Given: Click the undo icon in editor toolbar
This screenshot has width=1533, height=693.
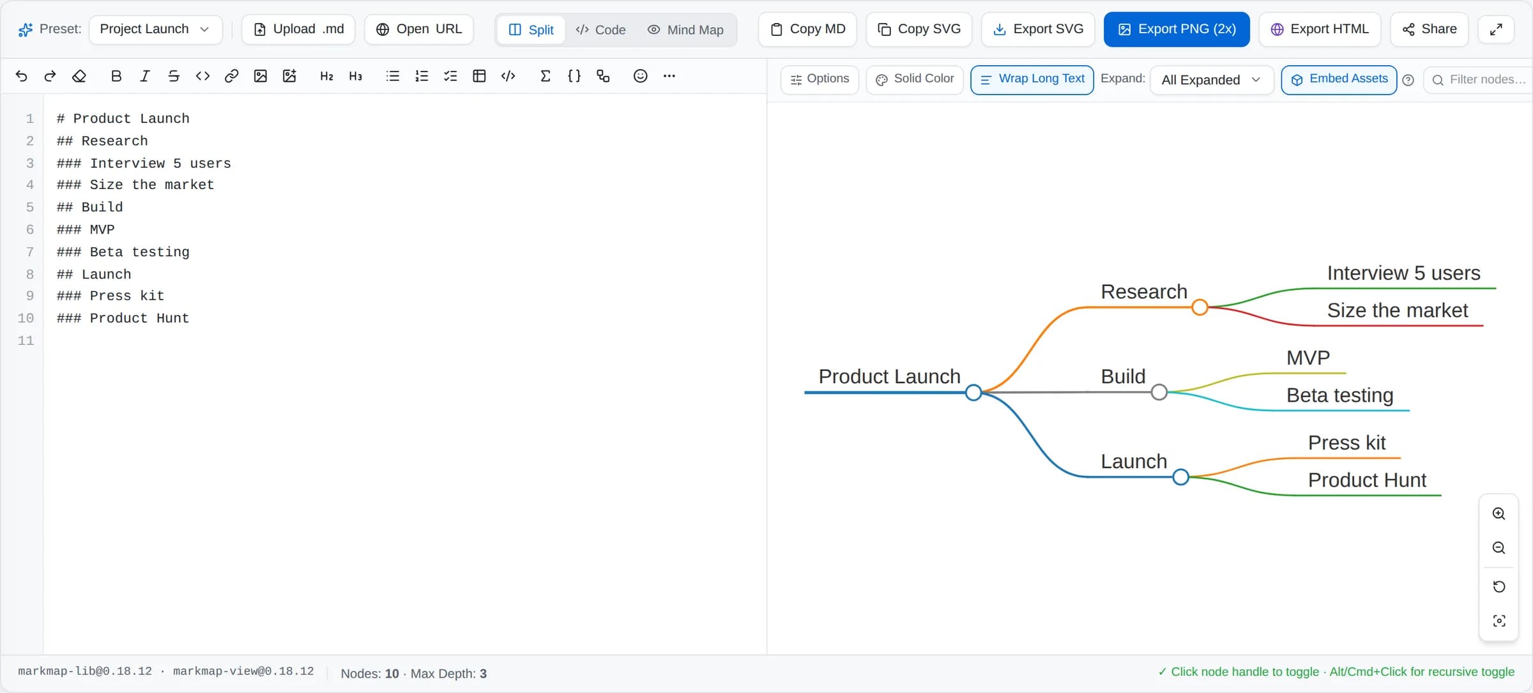Looking at the screenshot, I should pos(22,76).
